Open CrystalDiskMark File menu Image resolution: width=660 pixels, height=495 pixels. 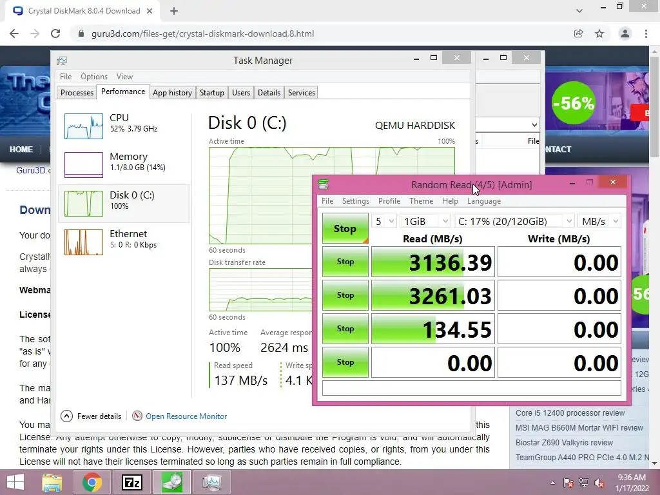pyautogui.click(x=327, y=201)
